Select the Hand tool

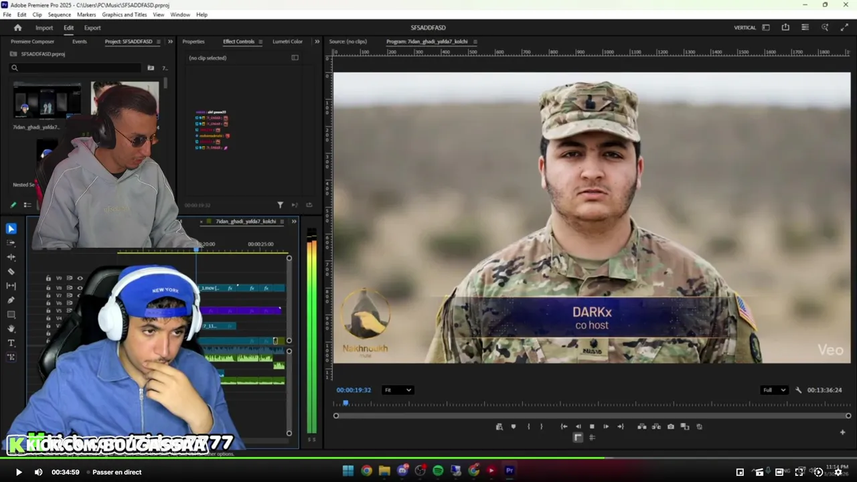(11, 329)
